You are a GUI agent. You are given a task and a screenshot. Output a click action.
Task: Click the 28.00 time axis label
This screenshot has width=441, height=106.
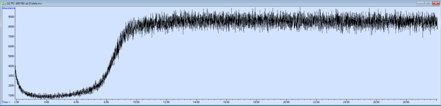coord(406,102)
